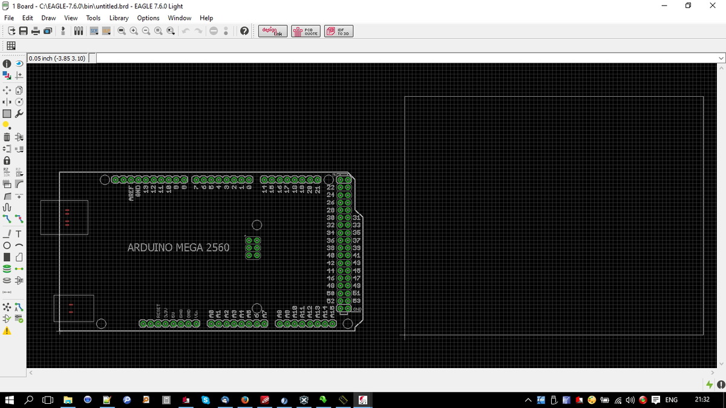Click the ENG language indicator in tray

click(x=672, y=400)
